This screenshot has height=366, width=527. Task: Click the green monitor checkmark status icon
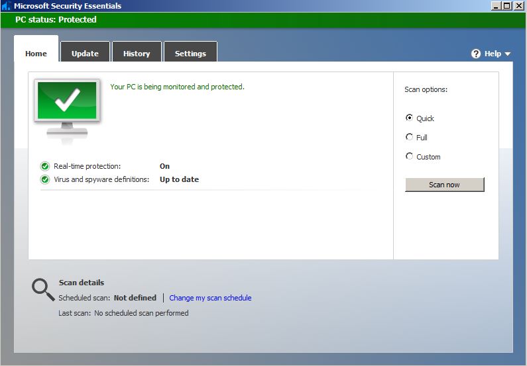click(67, 103)
